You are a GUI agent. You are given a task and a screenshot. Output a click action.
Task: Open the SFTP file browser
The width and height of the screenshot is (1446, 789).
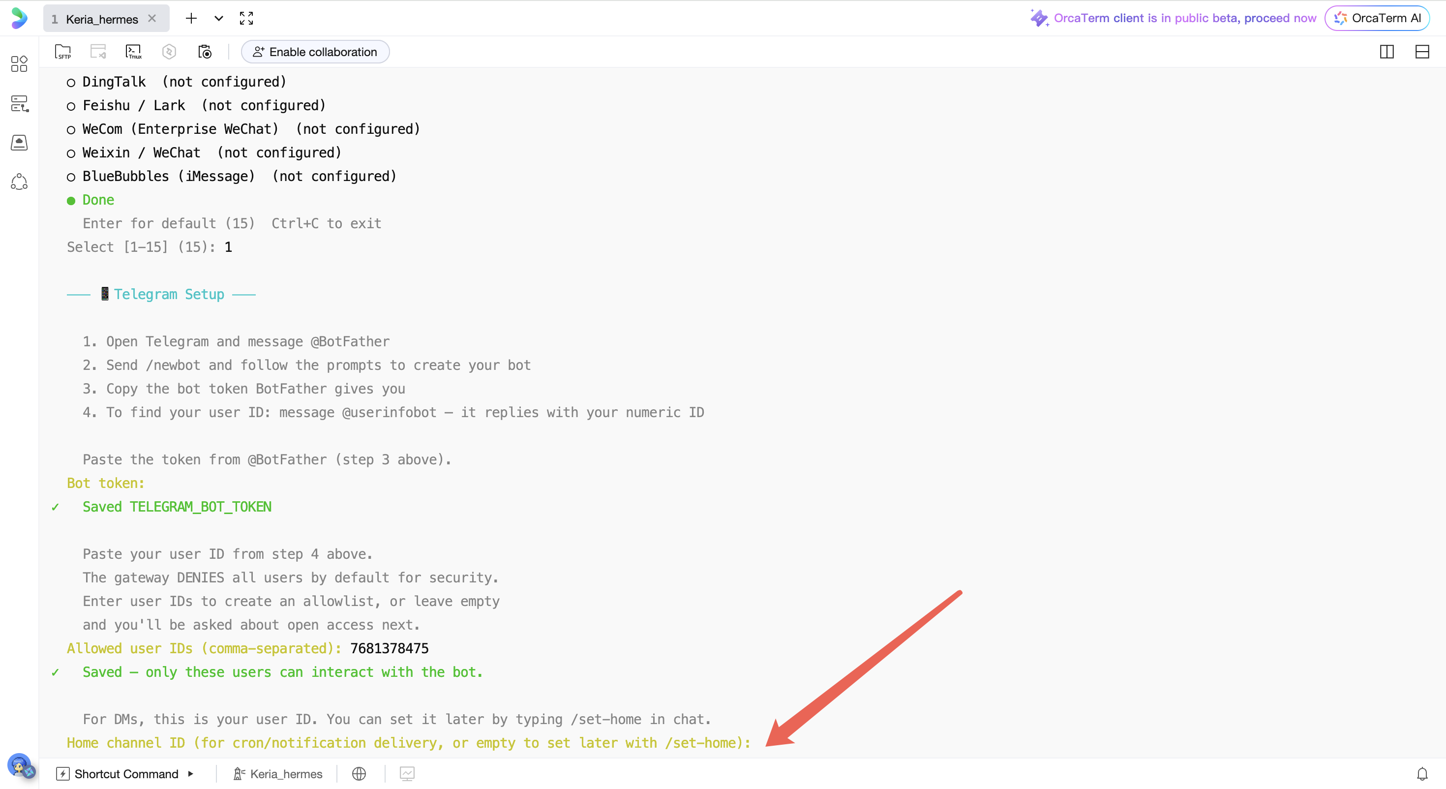point(63,52)
